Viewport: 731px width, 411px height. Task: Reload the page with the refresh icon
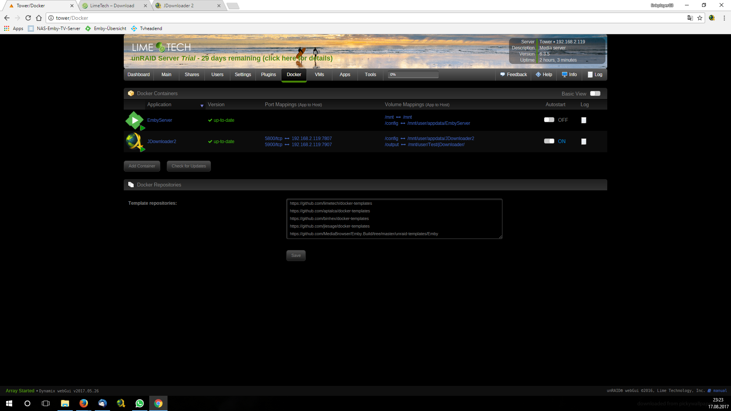click(28, 18)
